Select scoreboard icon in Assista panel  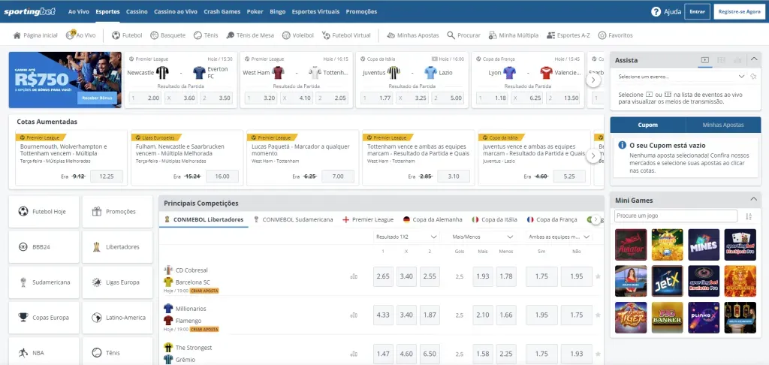pyautogui.click(x=721, y=60)
